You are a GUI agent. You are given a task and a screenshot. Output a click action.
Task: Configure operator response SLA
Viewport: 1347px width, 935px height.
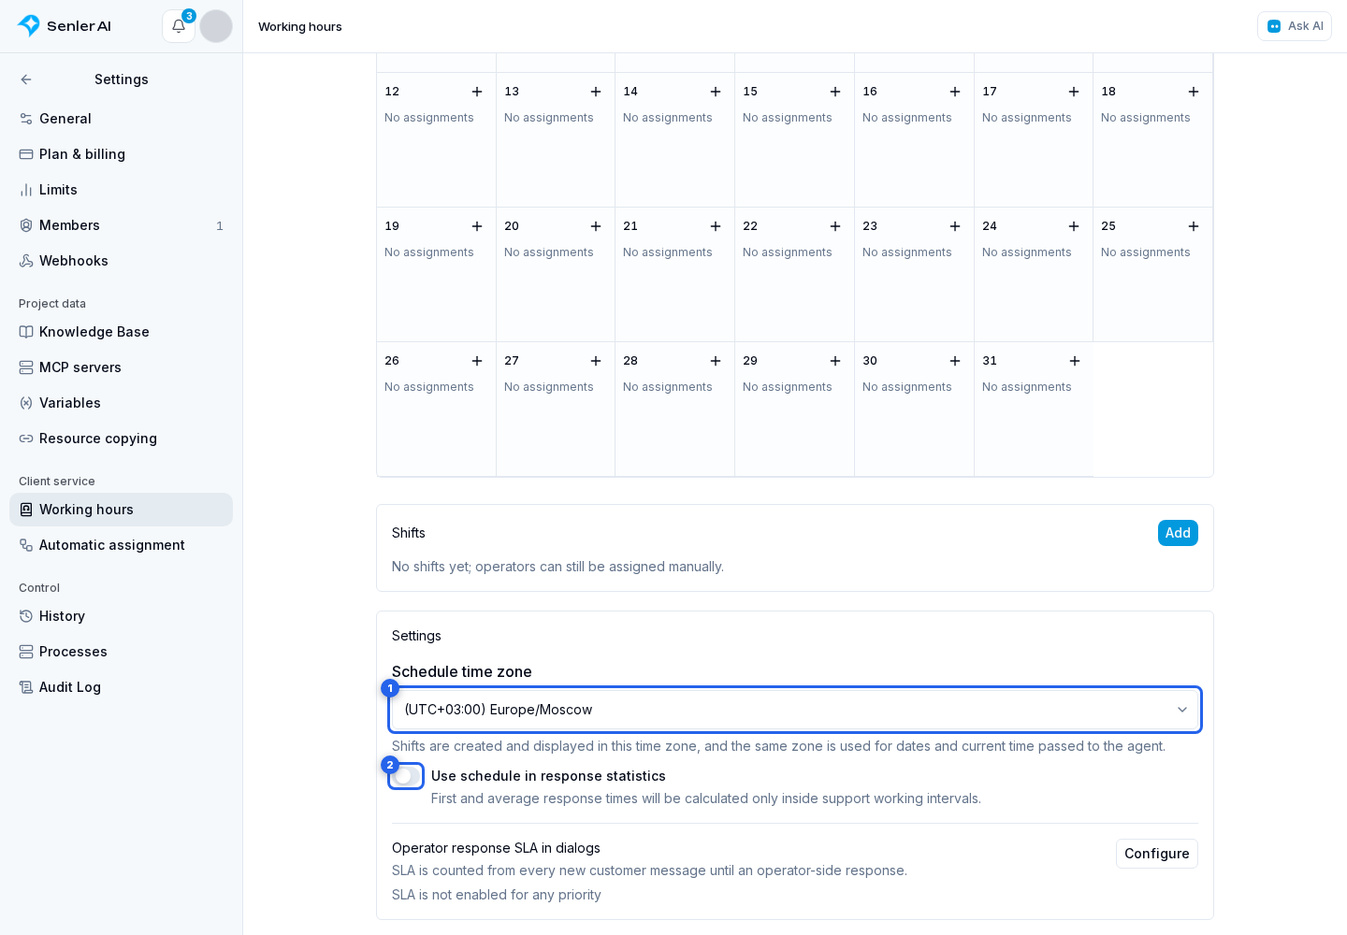(x=1157, y=854)
